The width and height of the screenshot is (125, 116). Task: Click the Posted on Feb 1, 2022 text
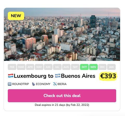pos(101,56)
